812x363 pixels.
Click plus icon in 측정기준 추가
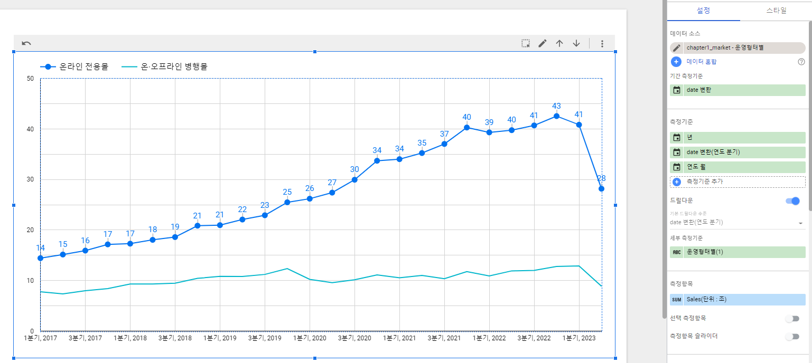pyautogui.click(x=677, y=182)
